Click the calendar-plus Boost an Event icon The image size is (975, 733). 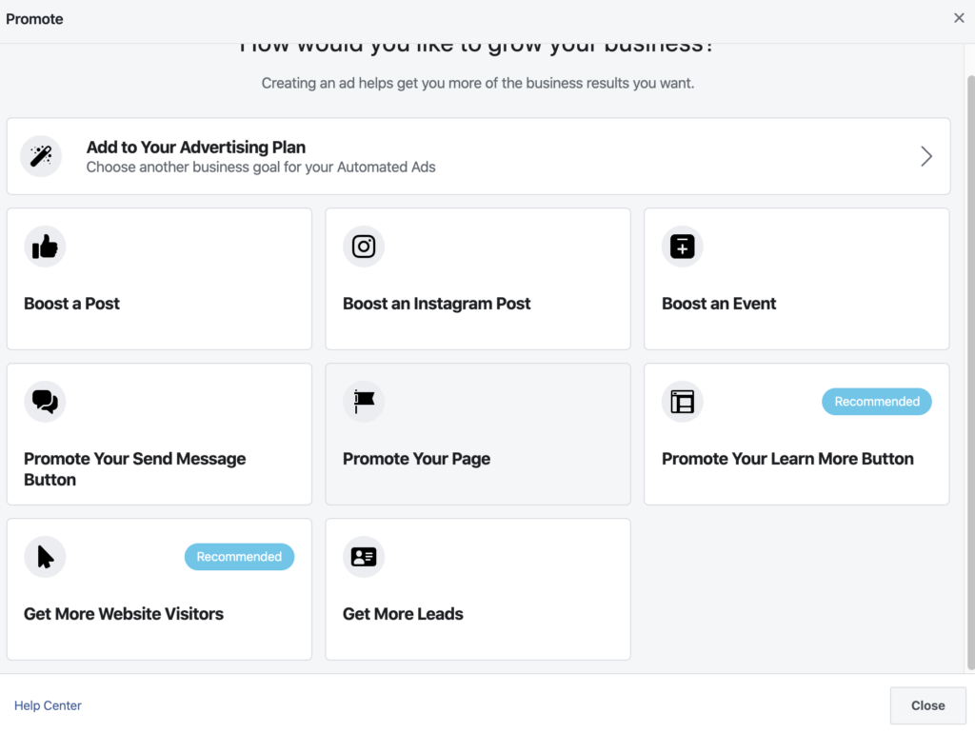pos(682,247)
